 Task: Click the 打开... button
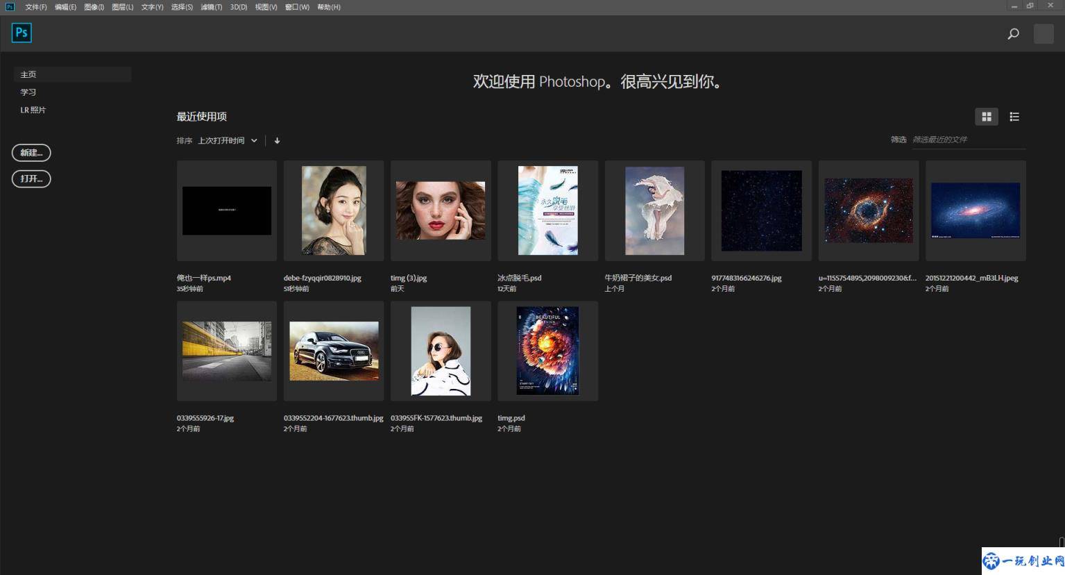point(31,178)
